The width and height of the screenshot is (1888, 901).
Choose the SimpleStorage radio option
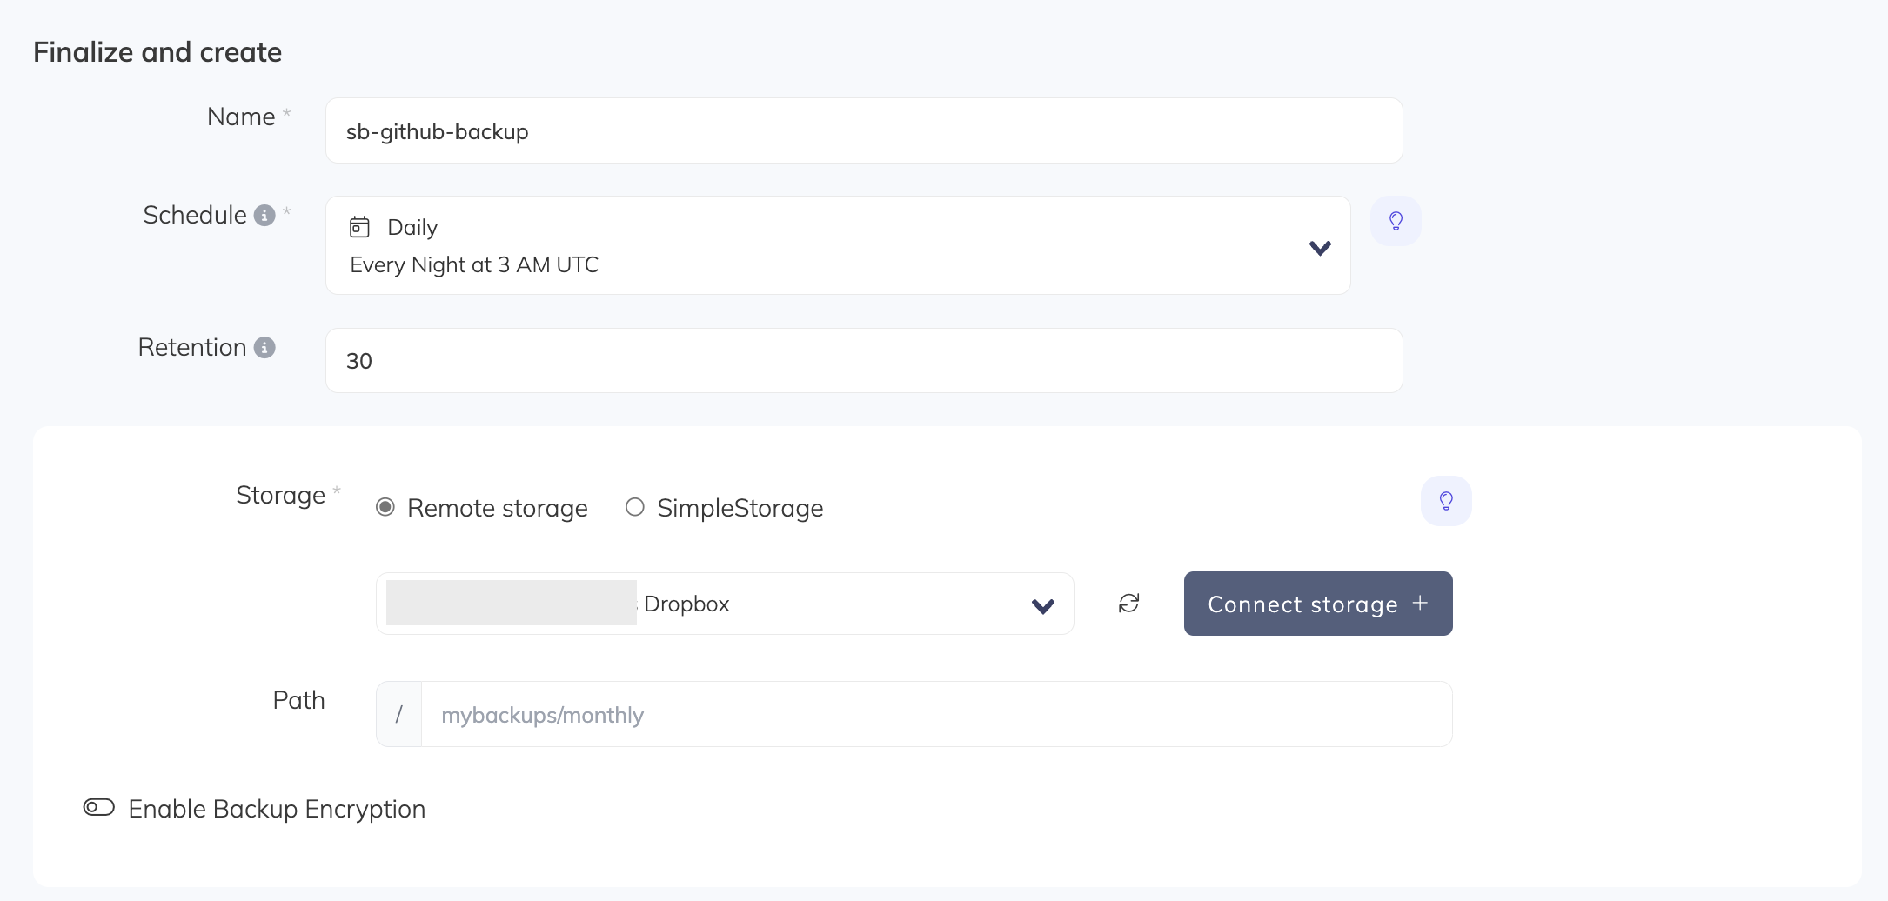click(635, 507)
